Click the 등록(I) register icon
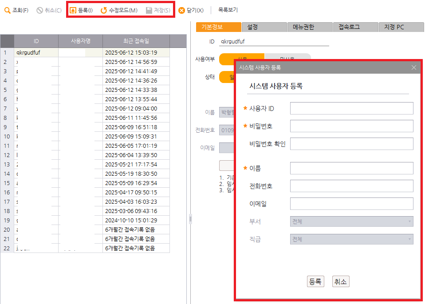425x304 pixels. pos(73,10)
